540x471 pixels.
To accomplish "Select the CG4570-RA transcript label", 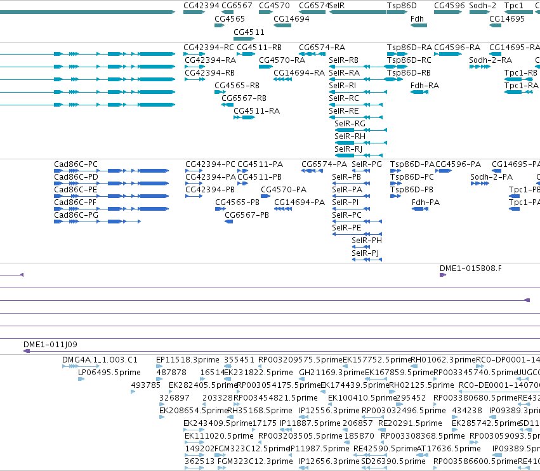I will tap(282, 60).
